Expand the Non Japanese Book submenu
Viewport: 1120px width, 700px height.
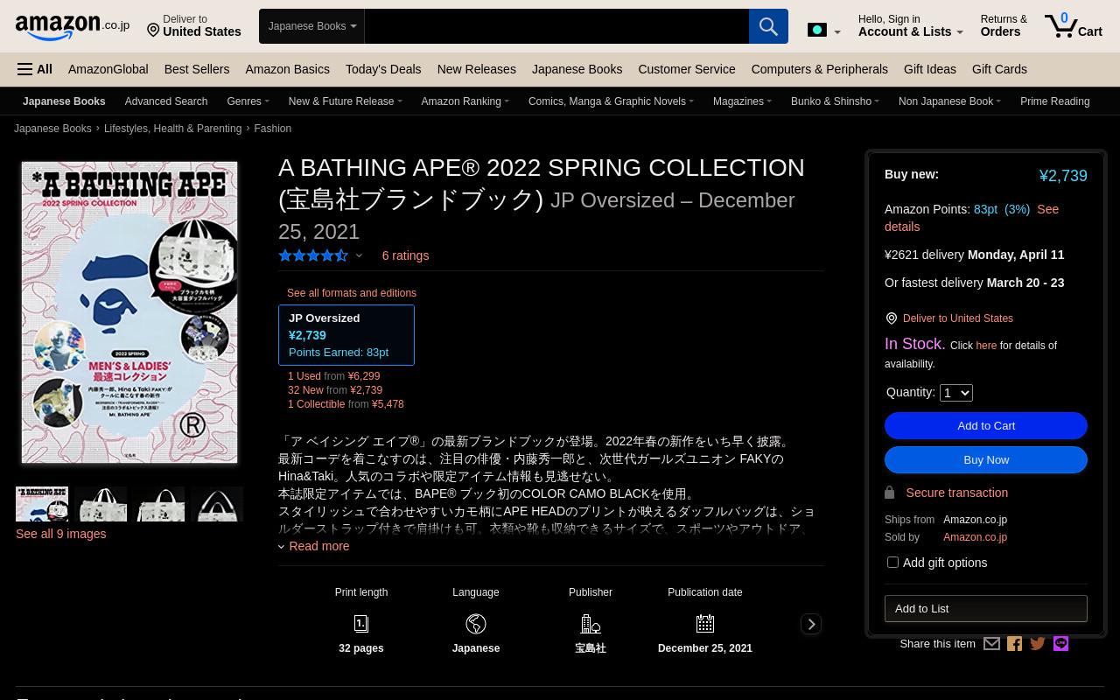(950, 101)
